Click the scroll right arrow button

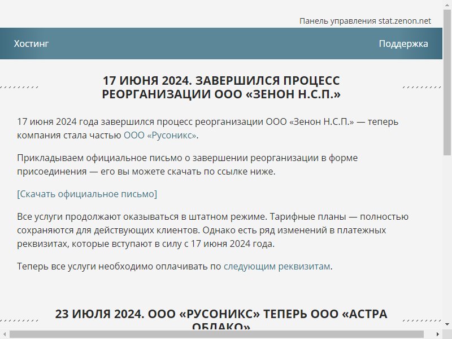(x=438, y=334)
